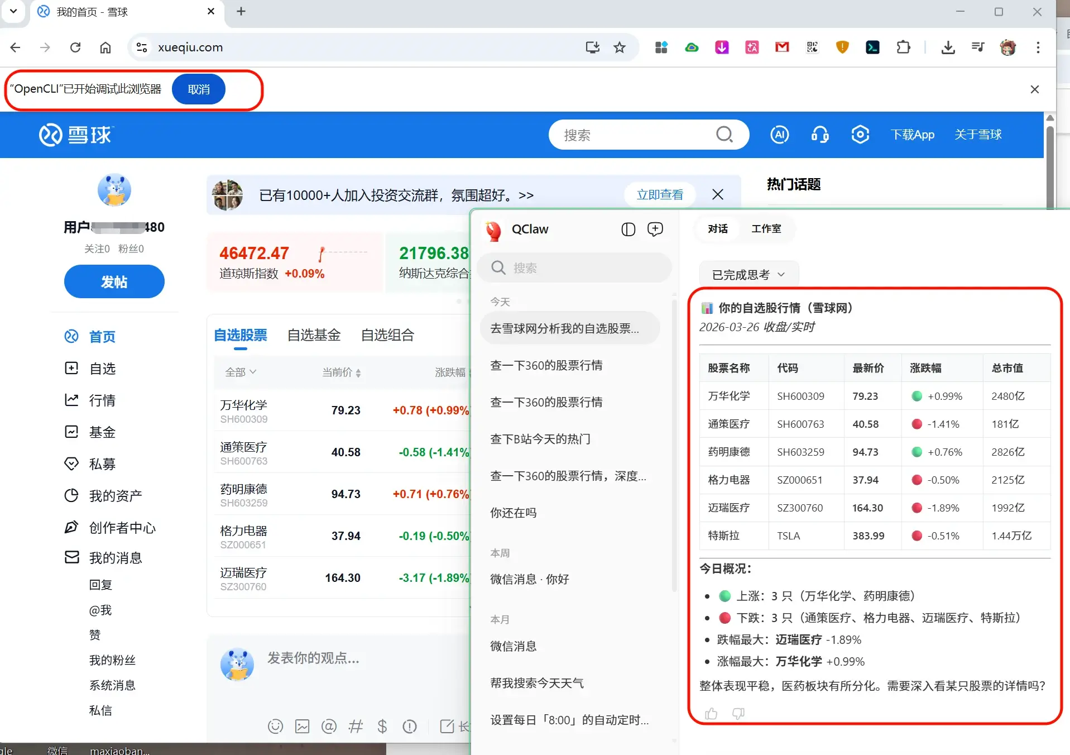Toggle the QClaw sidebar panel

point(628,229)
